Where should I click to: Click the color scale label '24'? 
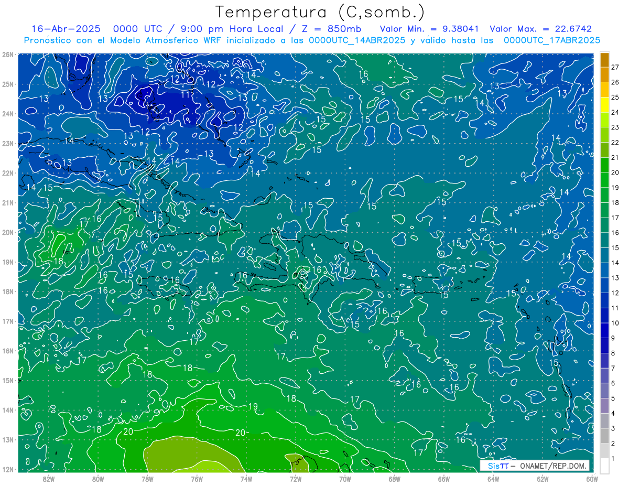615,112
